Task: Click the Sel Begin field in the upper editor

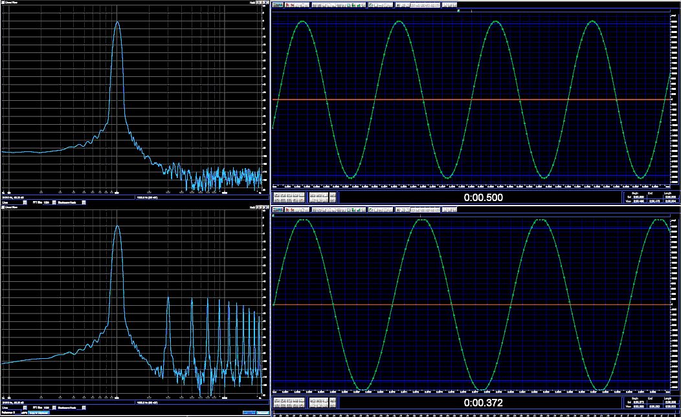Action: (x=638, y=197)
